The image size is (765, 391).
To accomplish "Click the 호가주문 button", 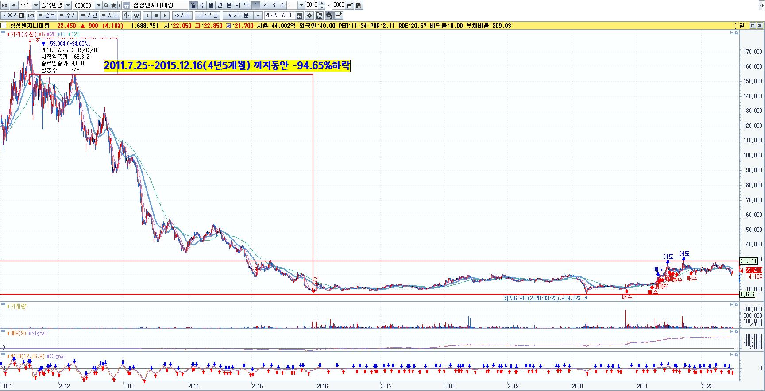I will (x=239, y=15).
